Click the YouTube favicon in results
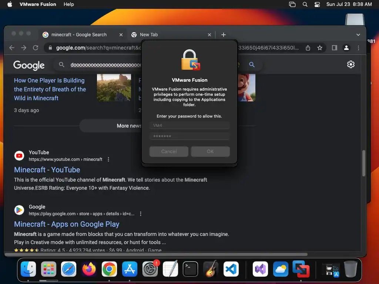Viewport: 379px width, 284px height. (x=19, y=156)
